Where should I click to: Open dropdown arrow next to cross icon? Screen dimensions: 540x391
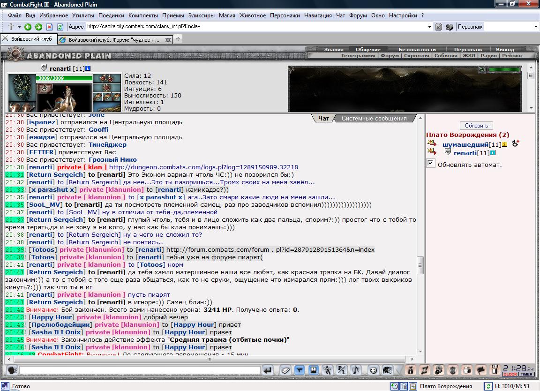tap(19, 27)
